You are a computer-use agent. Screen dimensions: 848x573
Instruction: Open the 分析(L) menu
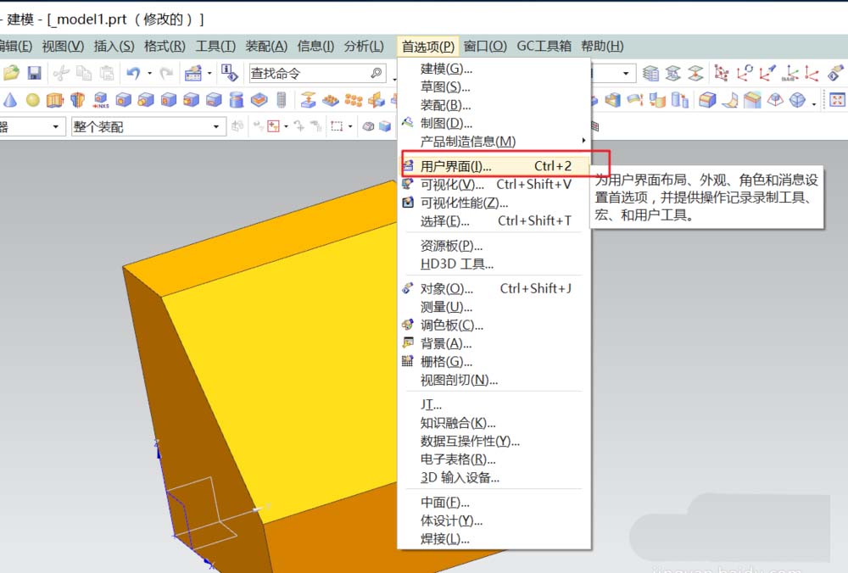(x=364, y=47)
